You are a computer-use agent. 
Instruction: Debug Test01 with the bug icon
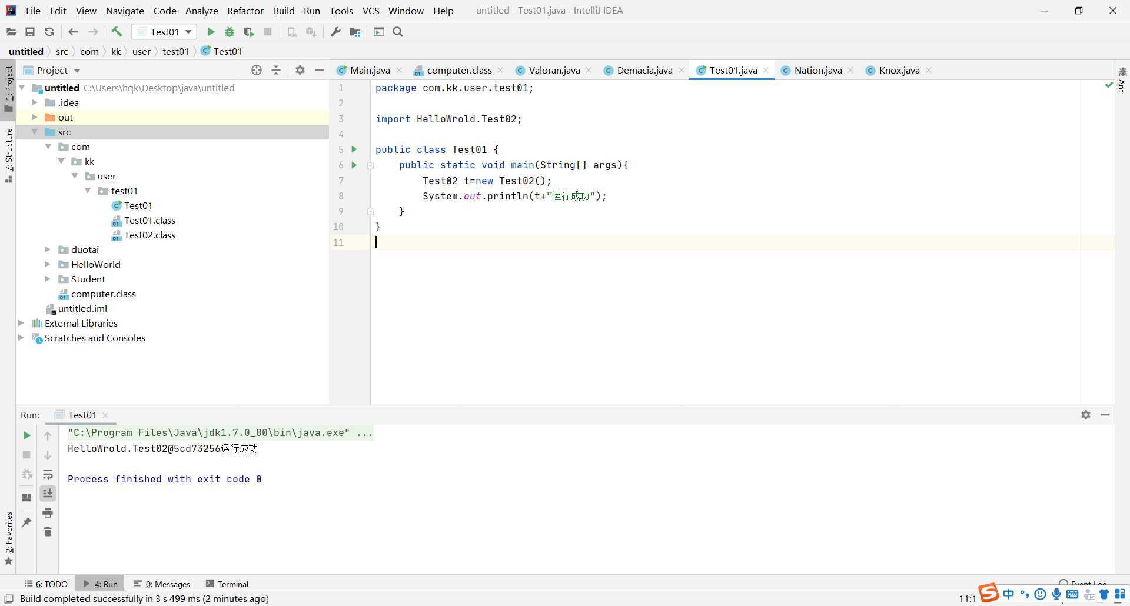pyautogui.click(x=230, y=32)
